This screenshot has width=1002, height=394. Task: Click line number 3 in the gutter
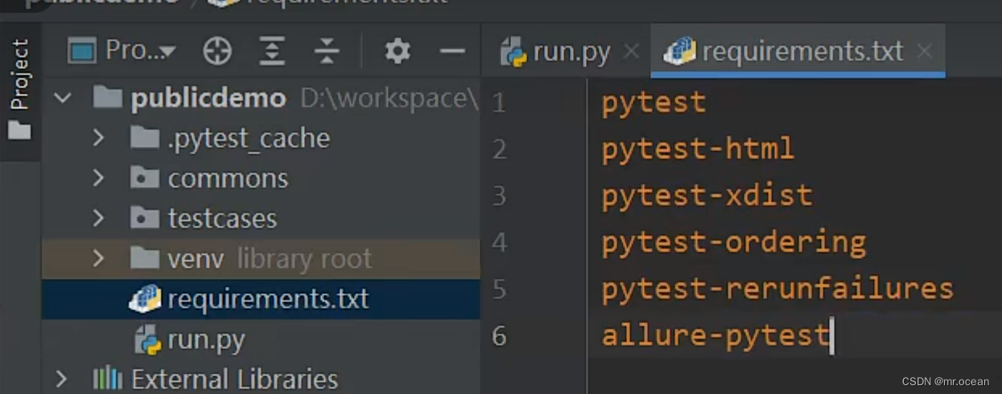[x=499, y=195]
